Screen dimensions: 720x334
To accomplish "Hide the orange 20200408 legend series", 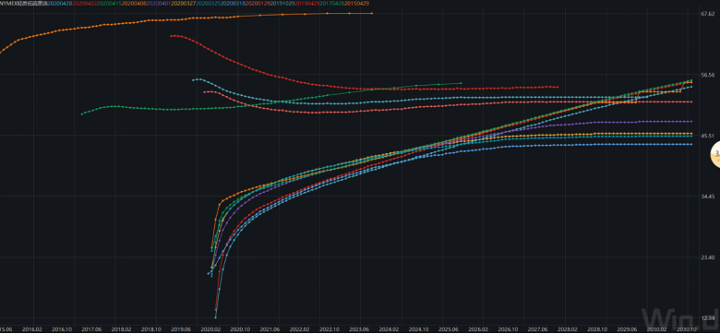I will (134, 3).
